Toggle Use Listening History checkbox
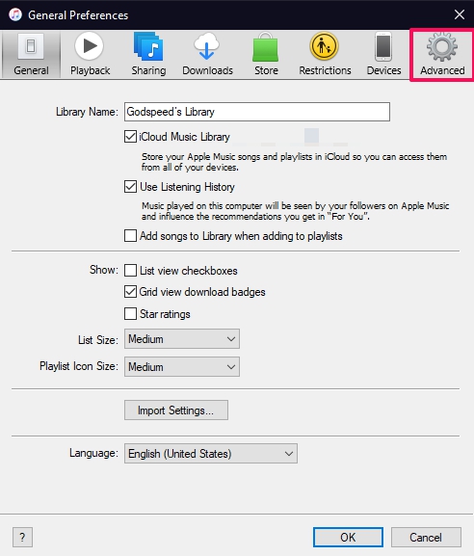Screen dimensions: 474x556 pyautogui.click(x=130, y=187)
